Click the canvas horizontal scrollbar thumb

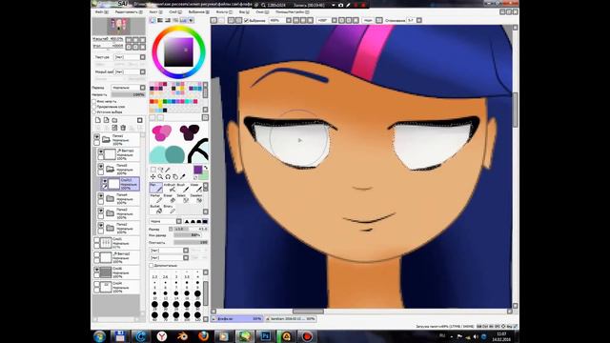(x=308, y=312)
